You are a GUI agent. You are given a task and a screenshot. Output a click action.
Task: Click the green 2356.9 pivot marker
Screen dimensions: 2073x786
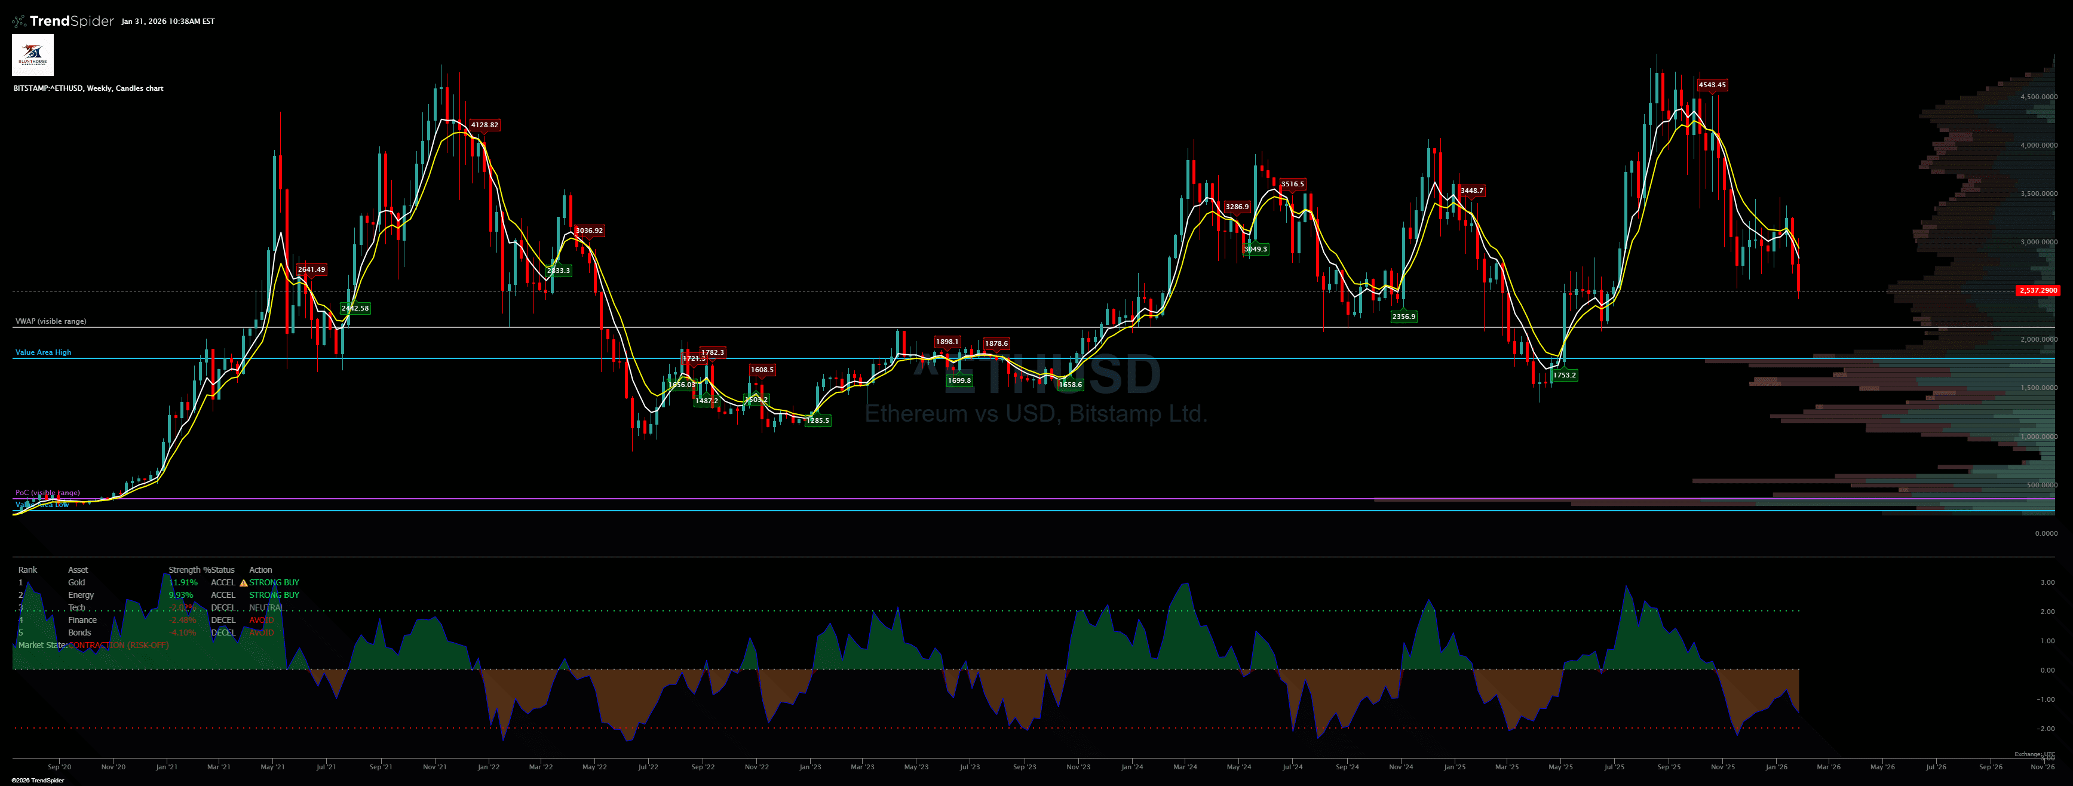(1403, 316)
